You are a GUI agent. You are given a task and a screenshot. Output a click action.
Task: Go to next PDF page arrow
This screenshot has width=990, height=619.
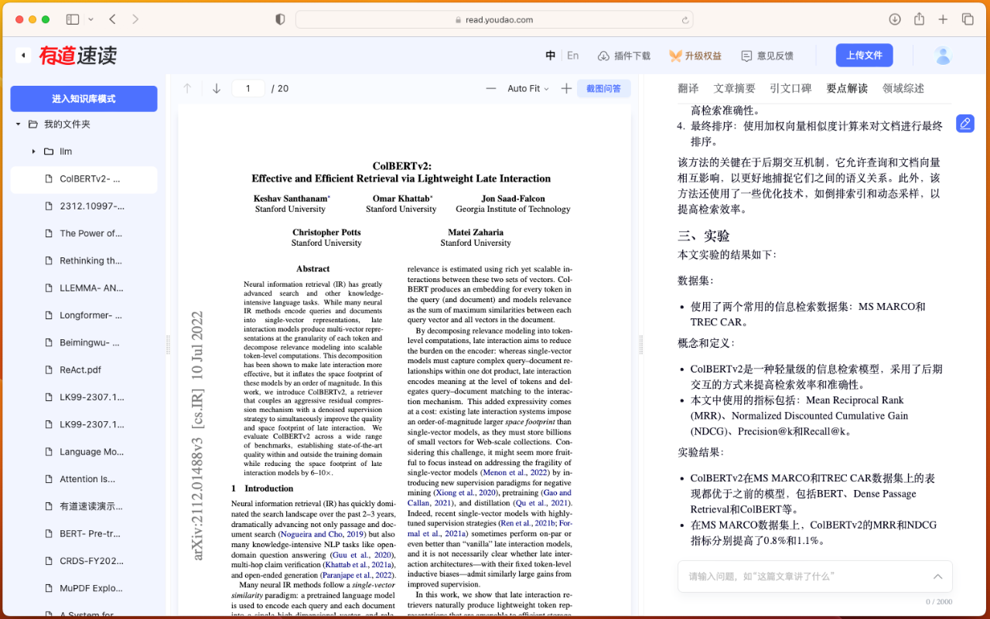click(217, 88)
